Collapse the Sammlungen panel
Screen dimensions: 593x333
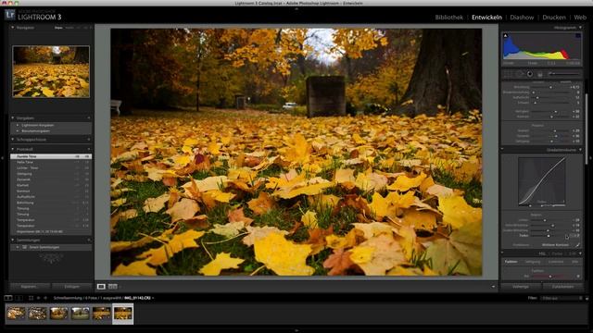12,240
